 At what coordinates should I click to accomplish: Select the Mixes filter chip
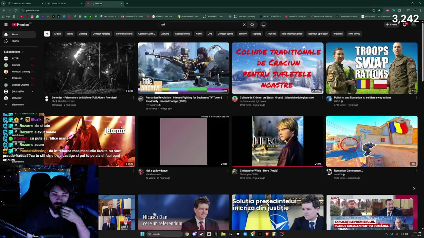(70, 34)
